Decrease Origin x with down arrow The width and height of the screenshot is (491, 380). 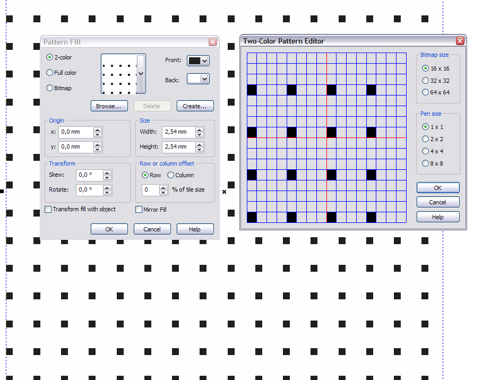click(x=98, y=135)
